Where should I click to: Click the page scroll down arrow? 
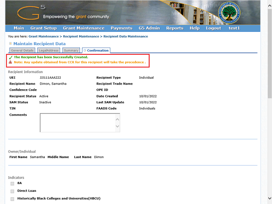coord(269,199)
